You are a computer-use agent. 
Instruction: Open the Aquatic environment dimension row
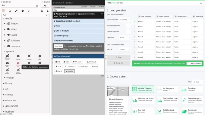point(78,41)
